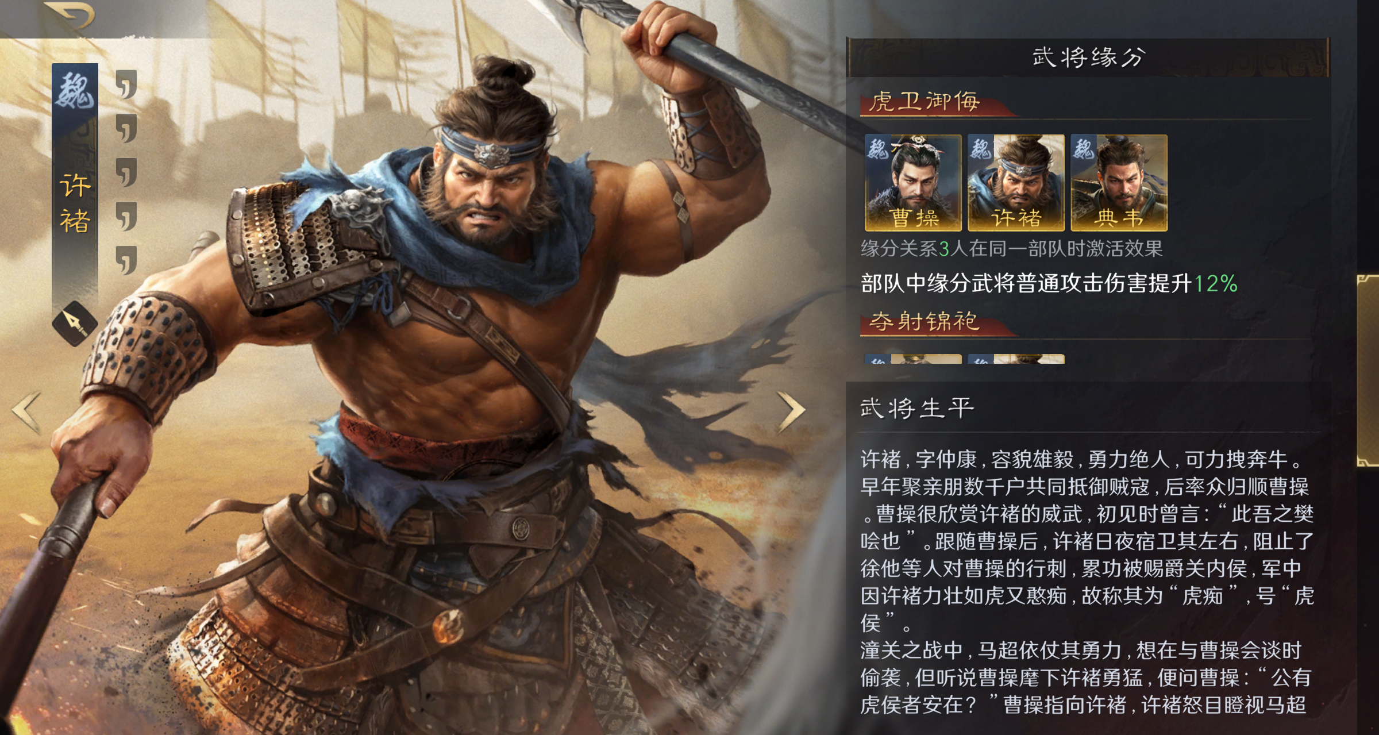Select the 夺射锦袍 bond heading
Screen dimensions: 1379x735
925,321
